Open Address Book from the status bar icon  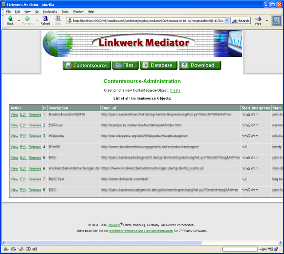coord(28,249)
